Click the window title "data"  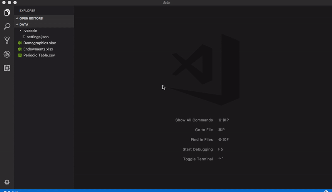pyautogui.click(x=166, y=2)
